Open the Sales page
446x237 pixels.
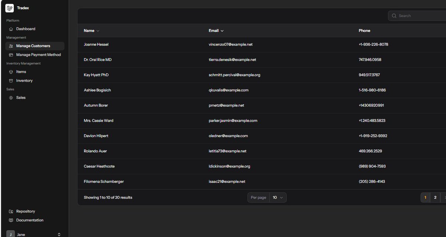(35, 98)
